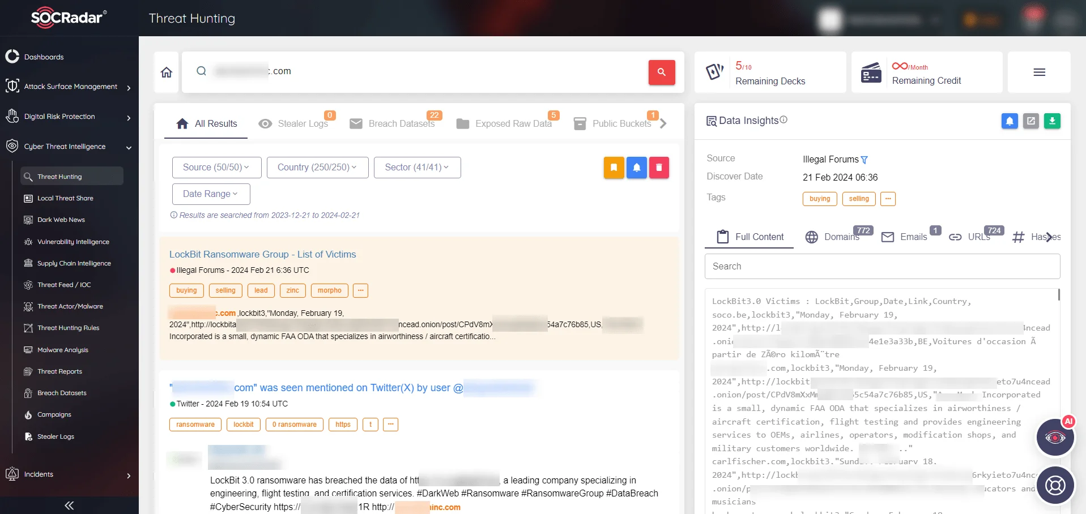Open the Country (250/250) dropdown

point(317,168)
